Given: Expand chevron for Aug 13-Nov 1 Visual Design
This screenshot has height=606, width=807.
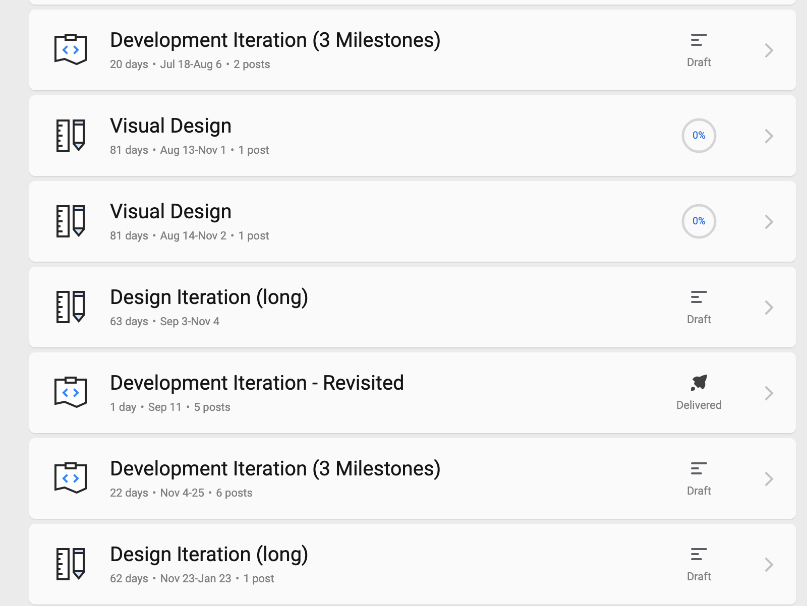Looking at the screenshot, I should pos(769,136).
